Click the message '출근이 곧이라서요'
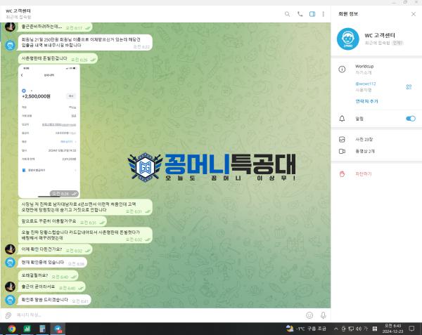Image resolution: width=422 pixels, height=335 pixels. point(51,287)
